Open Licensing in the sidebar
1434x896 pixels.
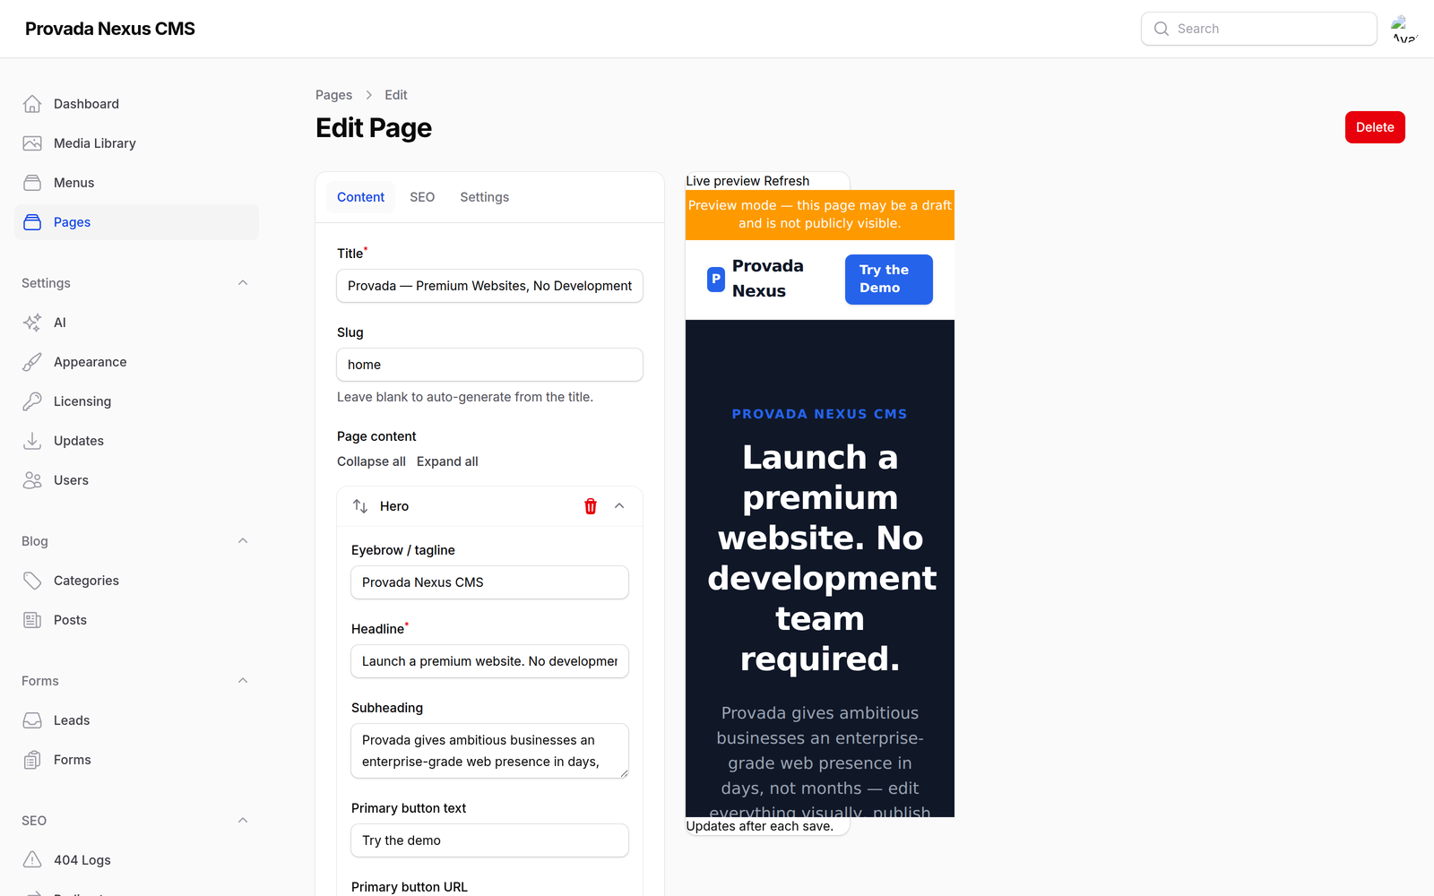pos(136,401)
